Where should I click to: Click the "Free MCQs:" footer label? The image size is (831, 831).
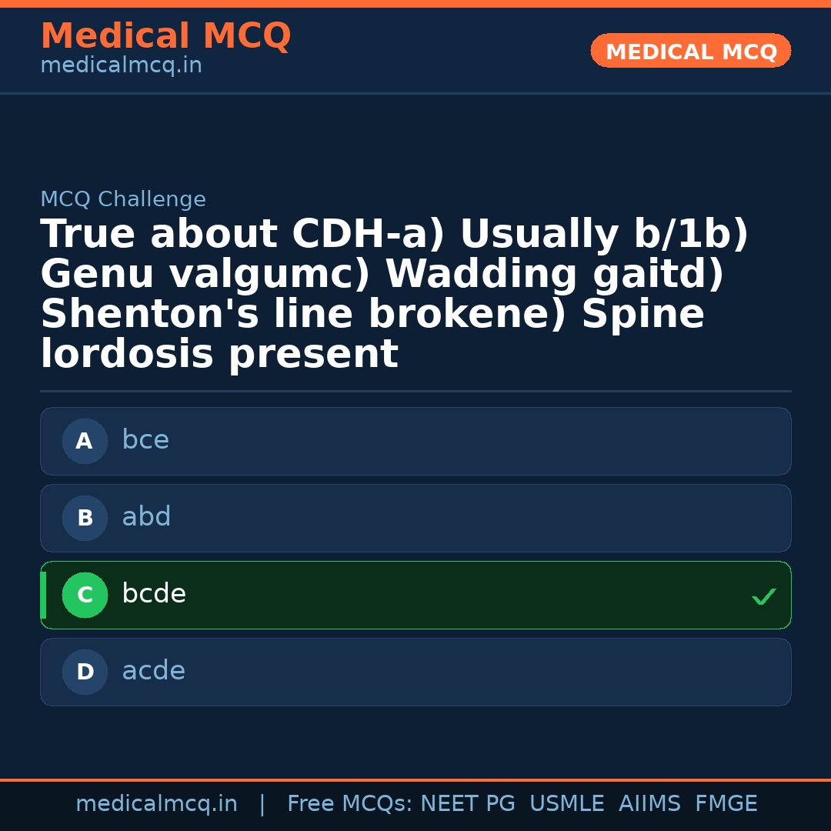[x=349, y=804]
